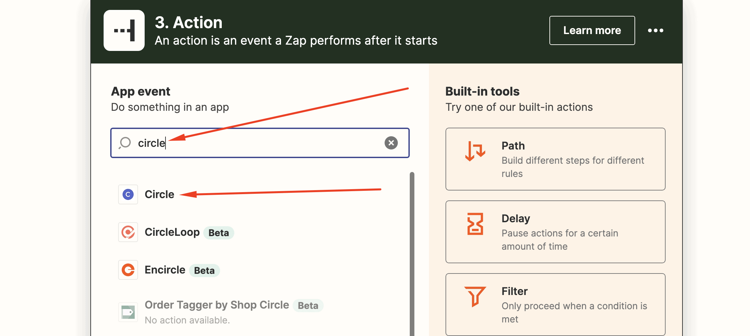Choose the Delay built-in tool card
The image size is (750, 336).
555,232
